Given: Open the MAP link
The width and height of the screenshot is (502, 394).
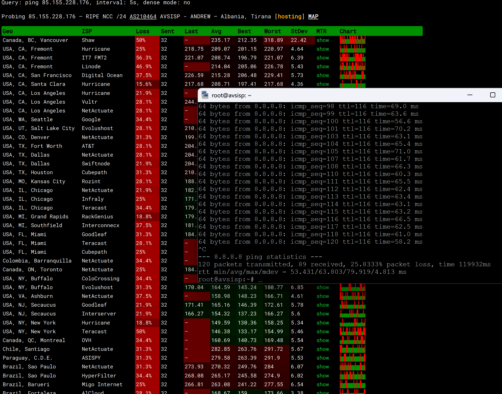Looking at the screenshot, I should (x=313, y=17).
